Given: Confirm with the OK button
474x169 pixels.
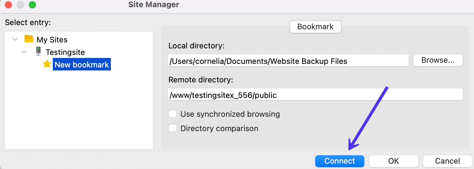Looking at the screenshot, I should 393,161.
